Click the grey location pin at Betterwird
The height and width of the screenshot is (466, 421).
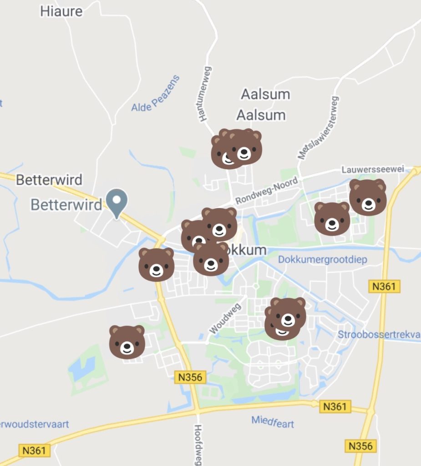117,204
